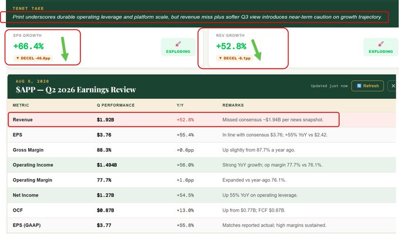
Task: Click the EPS GROWTH card label
Action: 27,36
